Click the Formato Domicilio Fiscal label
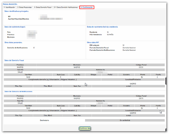The height and width of the screenshot is (134, 169). click(99, 48)
